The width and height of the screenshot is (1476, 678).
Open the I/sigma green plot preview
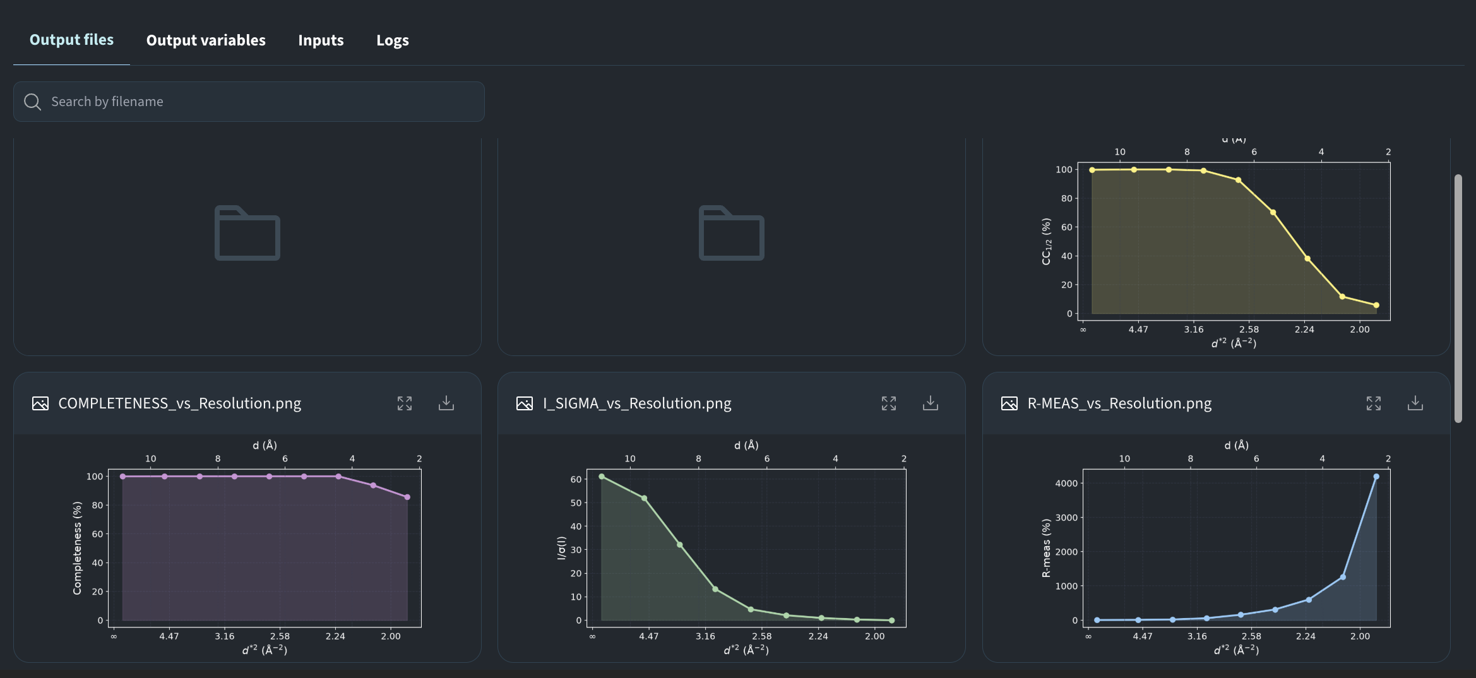pos(732,547)
